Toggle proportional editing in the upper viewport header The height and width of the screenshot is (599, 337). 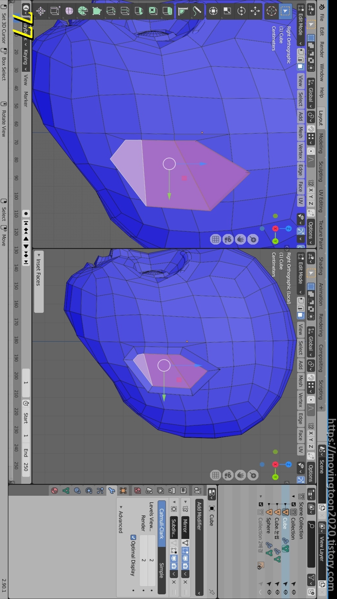pos(311,151)
